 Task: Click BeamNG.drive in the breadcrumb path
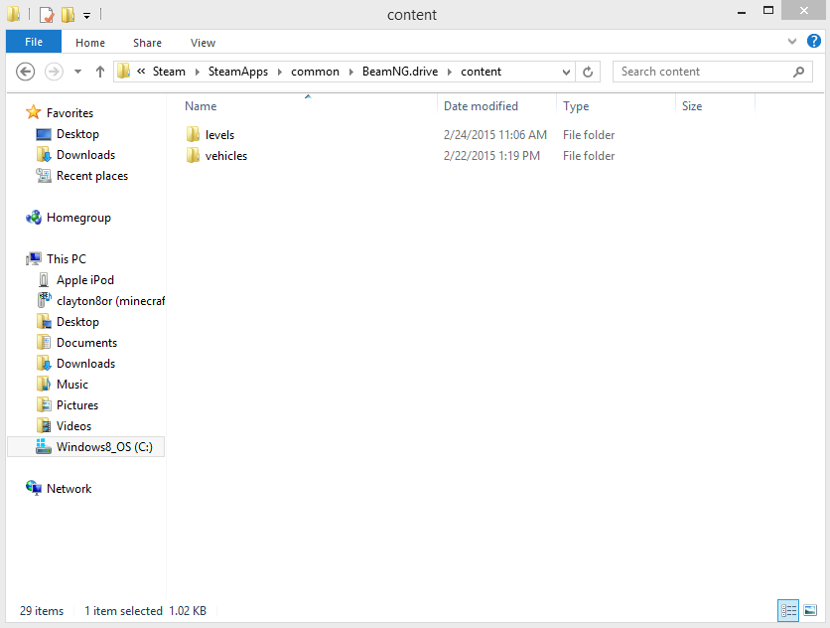(400, 72)
